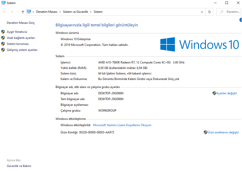242x171 pixels.
Task: Click computer name next to Bilgisayar adı:
Action: (111, 93)
